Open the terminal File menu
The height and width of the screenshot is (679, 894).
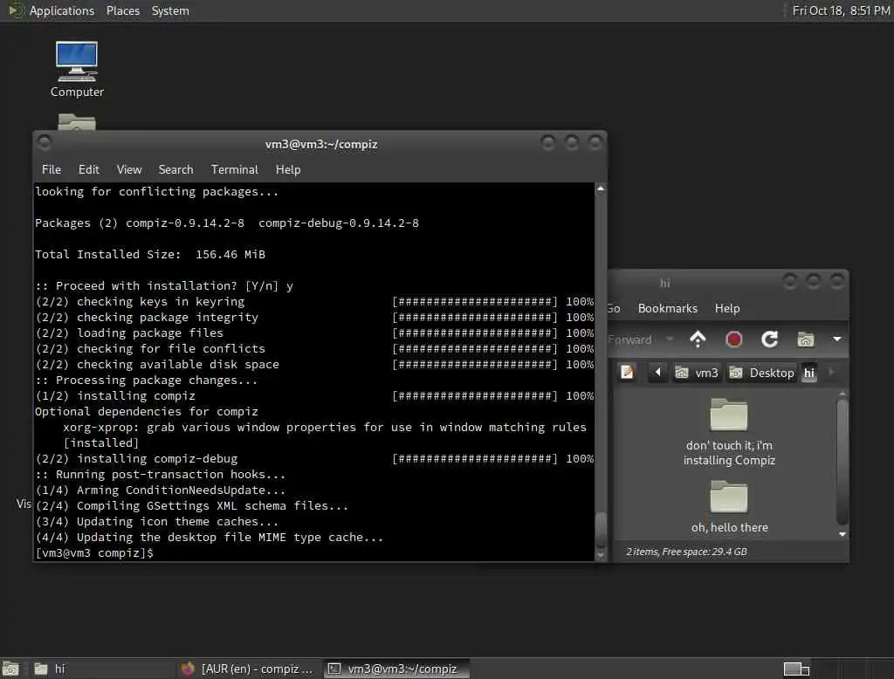click(x=52, y=169)
